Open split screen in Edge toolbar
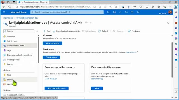 [x=147, y=7]
